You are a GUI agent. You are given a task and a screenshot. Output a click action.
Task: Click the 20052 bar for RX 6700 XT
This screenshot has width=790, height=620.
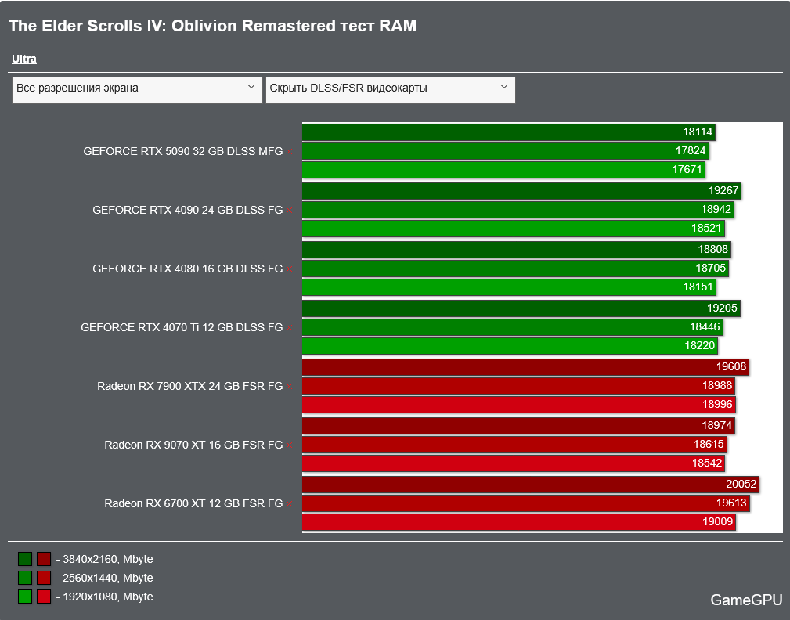click(x=530, y=485)
